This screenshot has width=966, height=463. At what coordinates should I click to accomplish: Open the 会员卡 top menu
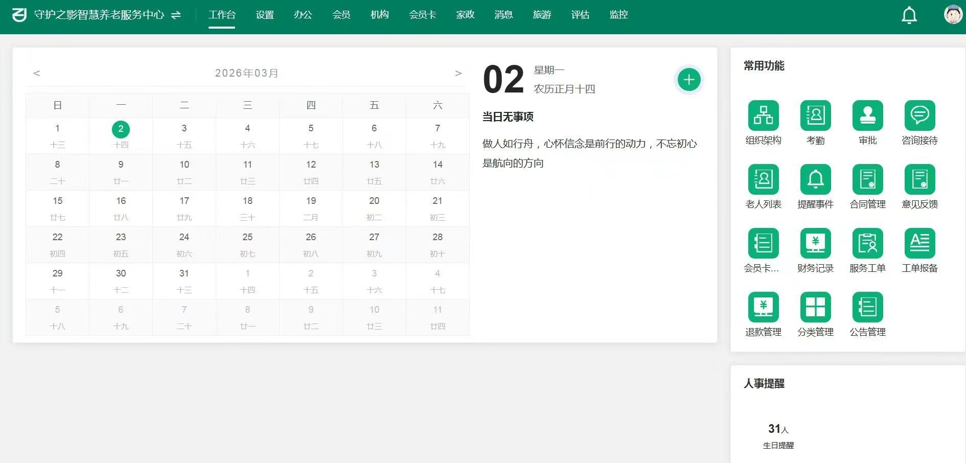(423, 15)
